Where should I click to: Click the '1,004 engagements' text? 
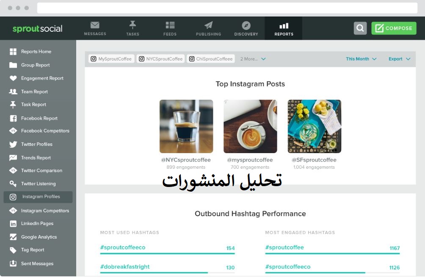click(314, 167)
